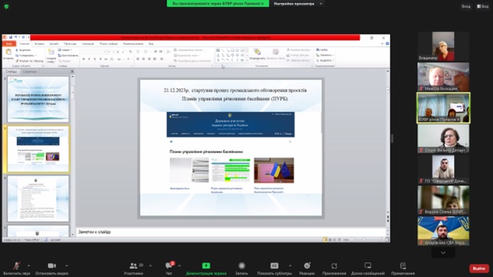Expand the video options arrow beside camera
Screen dimensions: 493x277
point(66,266)
